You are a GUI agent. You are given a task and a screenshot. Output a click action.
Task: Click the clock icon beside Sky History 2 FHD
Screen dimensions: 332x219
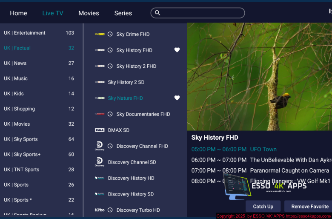pyautogui.click(x=110, y=66)
